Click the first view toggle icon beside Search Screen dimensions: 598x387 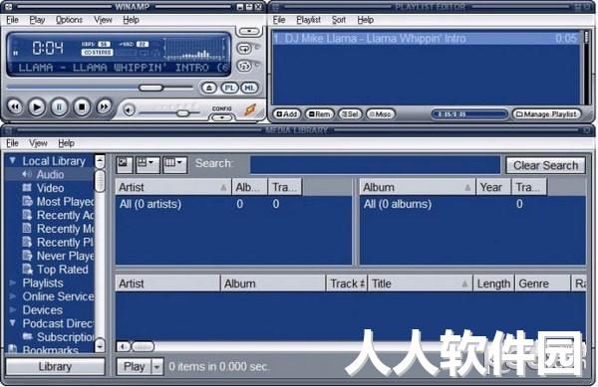(125, 165)
